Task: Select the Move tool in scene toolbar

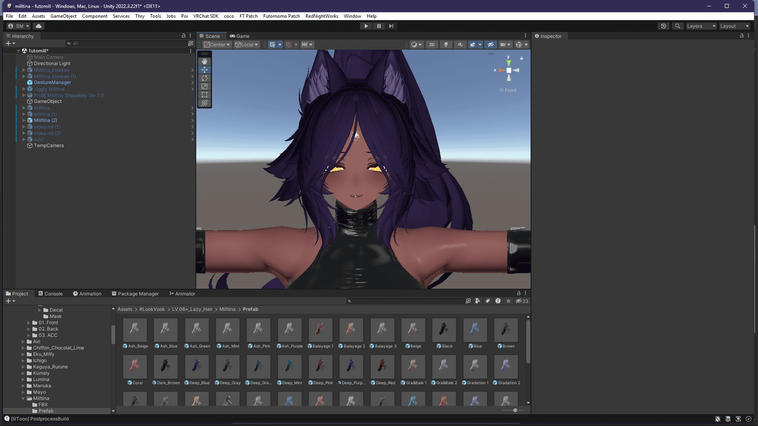Action: (x=204, y=70)
